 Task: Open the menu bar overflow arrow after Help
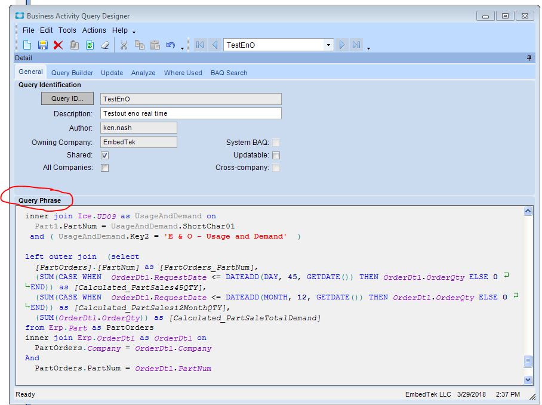click(x=134, y=32)
